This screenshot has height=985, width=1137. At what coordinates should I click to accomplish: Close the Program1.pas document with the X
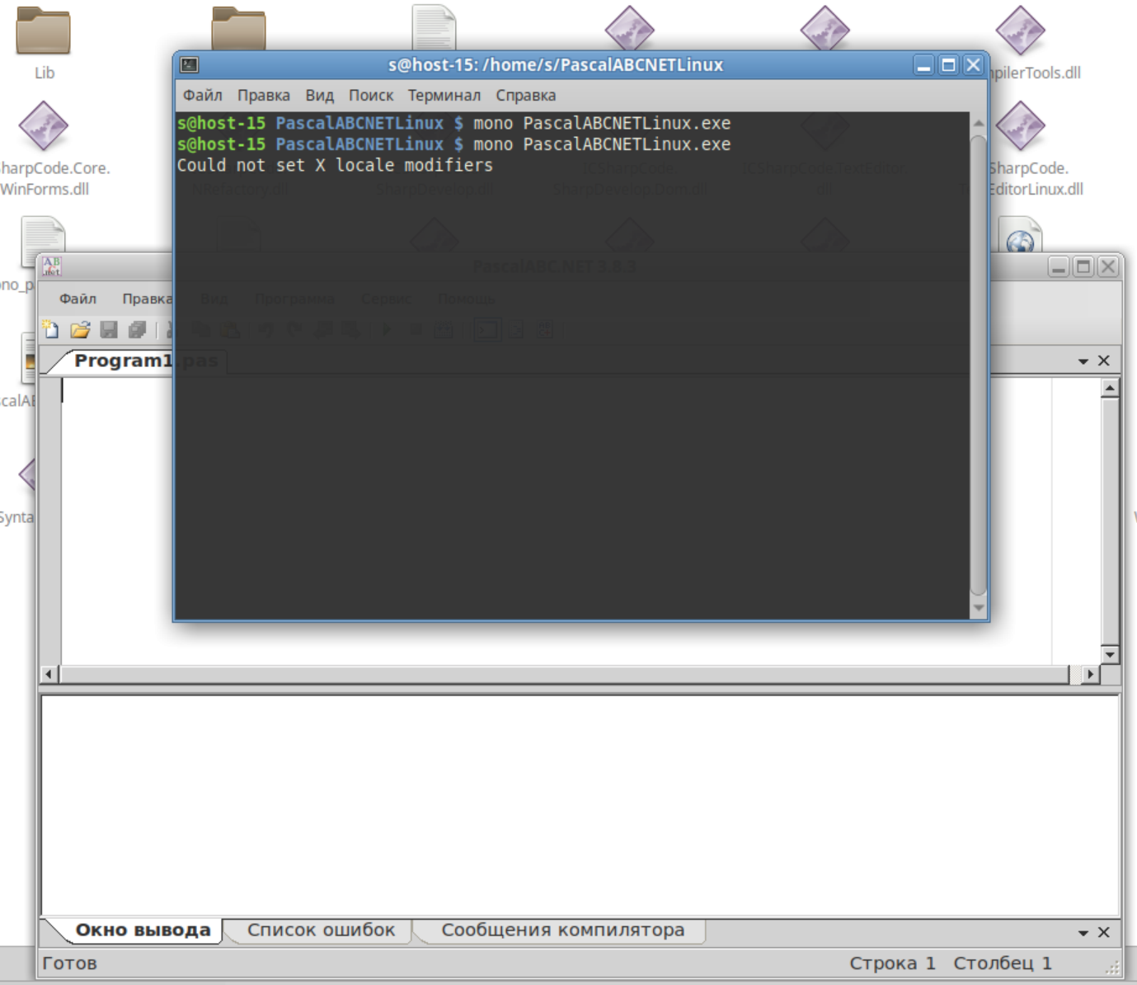tap(1104, 361)
